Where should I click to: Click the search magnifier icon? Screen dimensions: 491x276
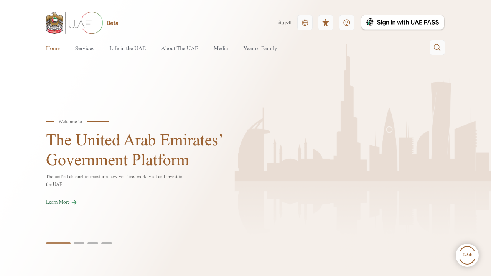click(x=437, y=48)
